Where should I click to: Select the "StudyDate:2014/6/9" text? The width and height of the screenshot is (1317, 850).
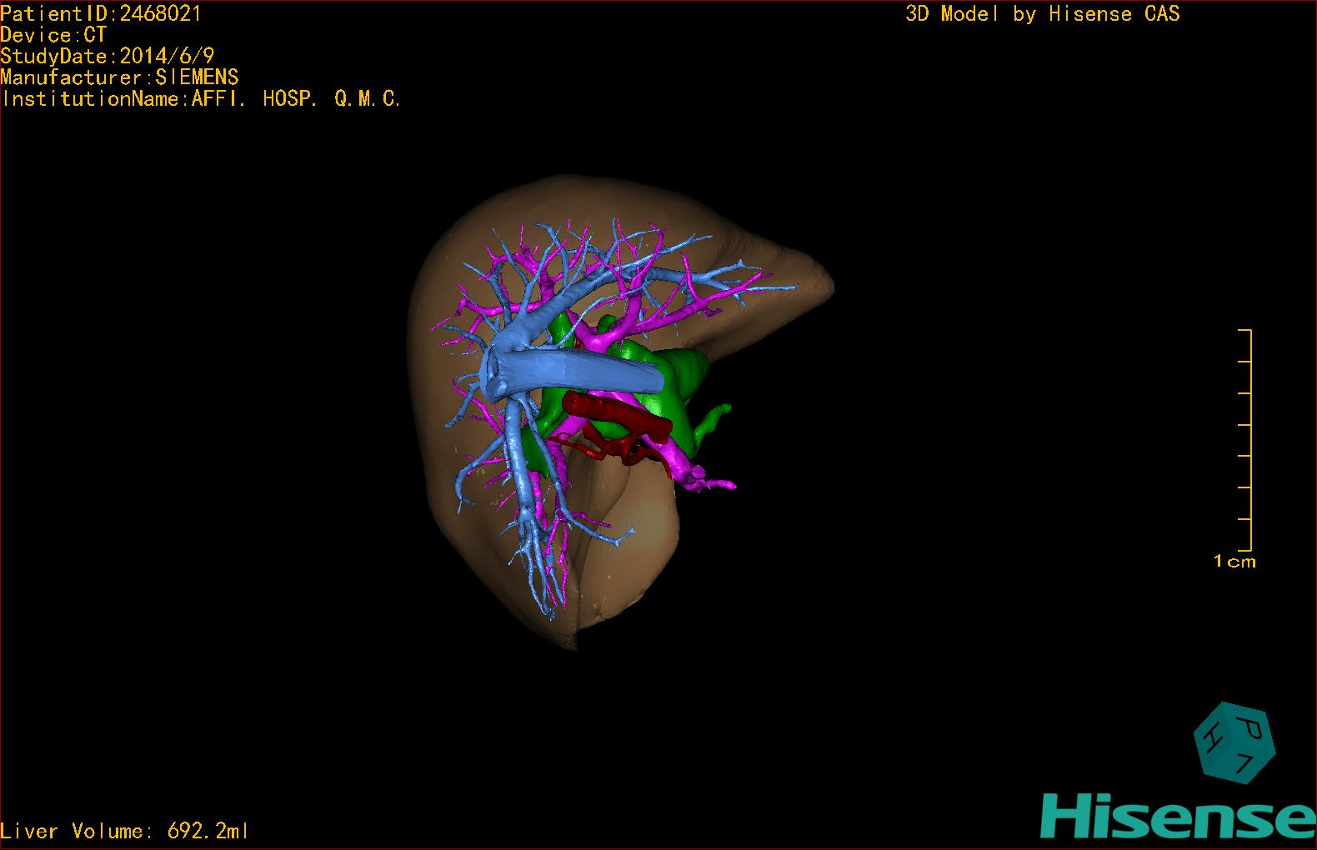pyautogui.click(x=108, y=56)
